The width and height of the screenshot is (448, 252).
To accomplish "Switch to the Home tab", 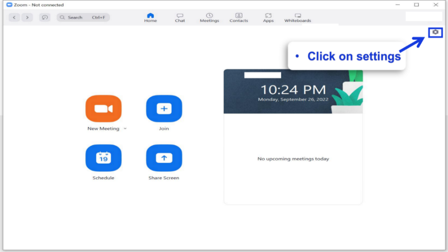I will click(150, 18).
